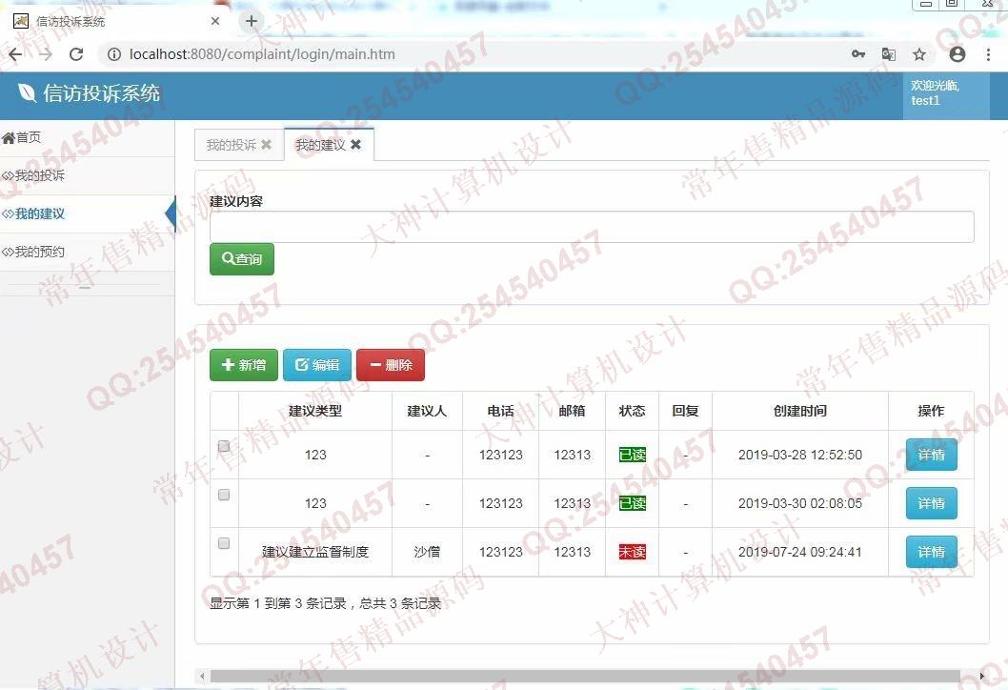Open the browser profile avatar

958,54
